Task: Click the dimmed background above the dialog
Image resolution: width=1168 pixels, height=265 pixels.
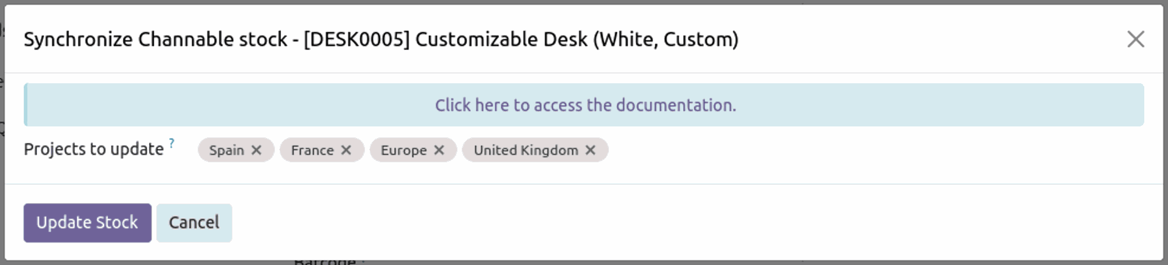Action: coord(584,2)
